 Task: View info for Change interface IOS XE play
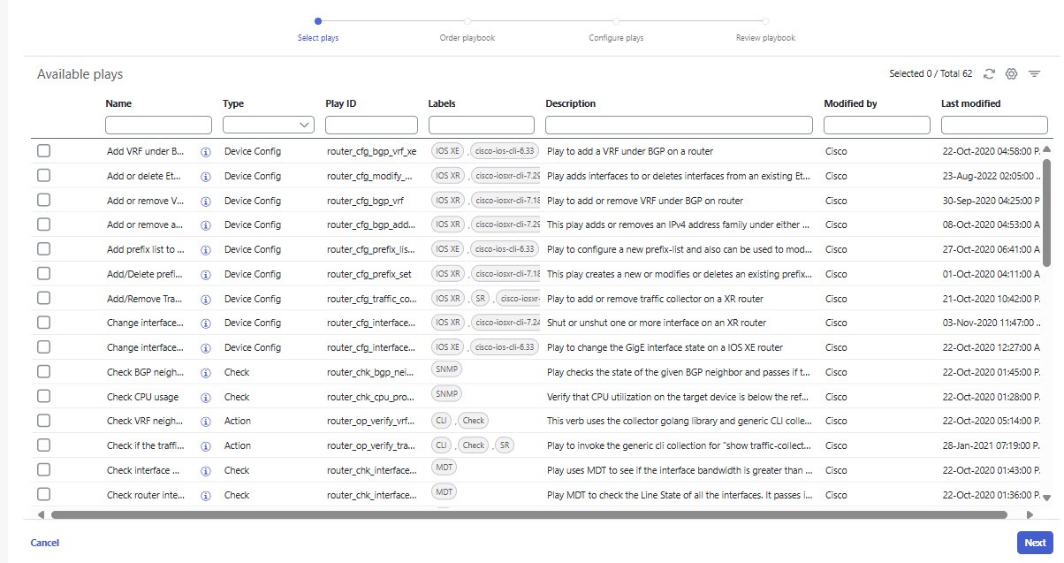[205, 348]
